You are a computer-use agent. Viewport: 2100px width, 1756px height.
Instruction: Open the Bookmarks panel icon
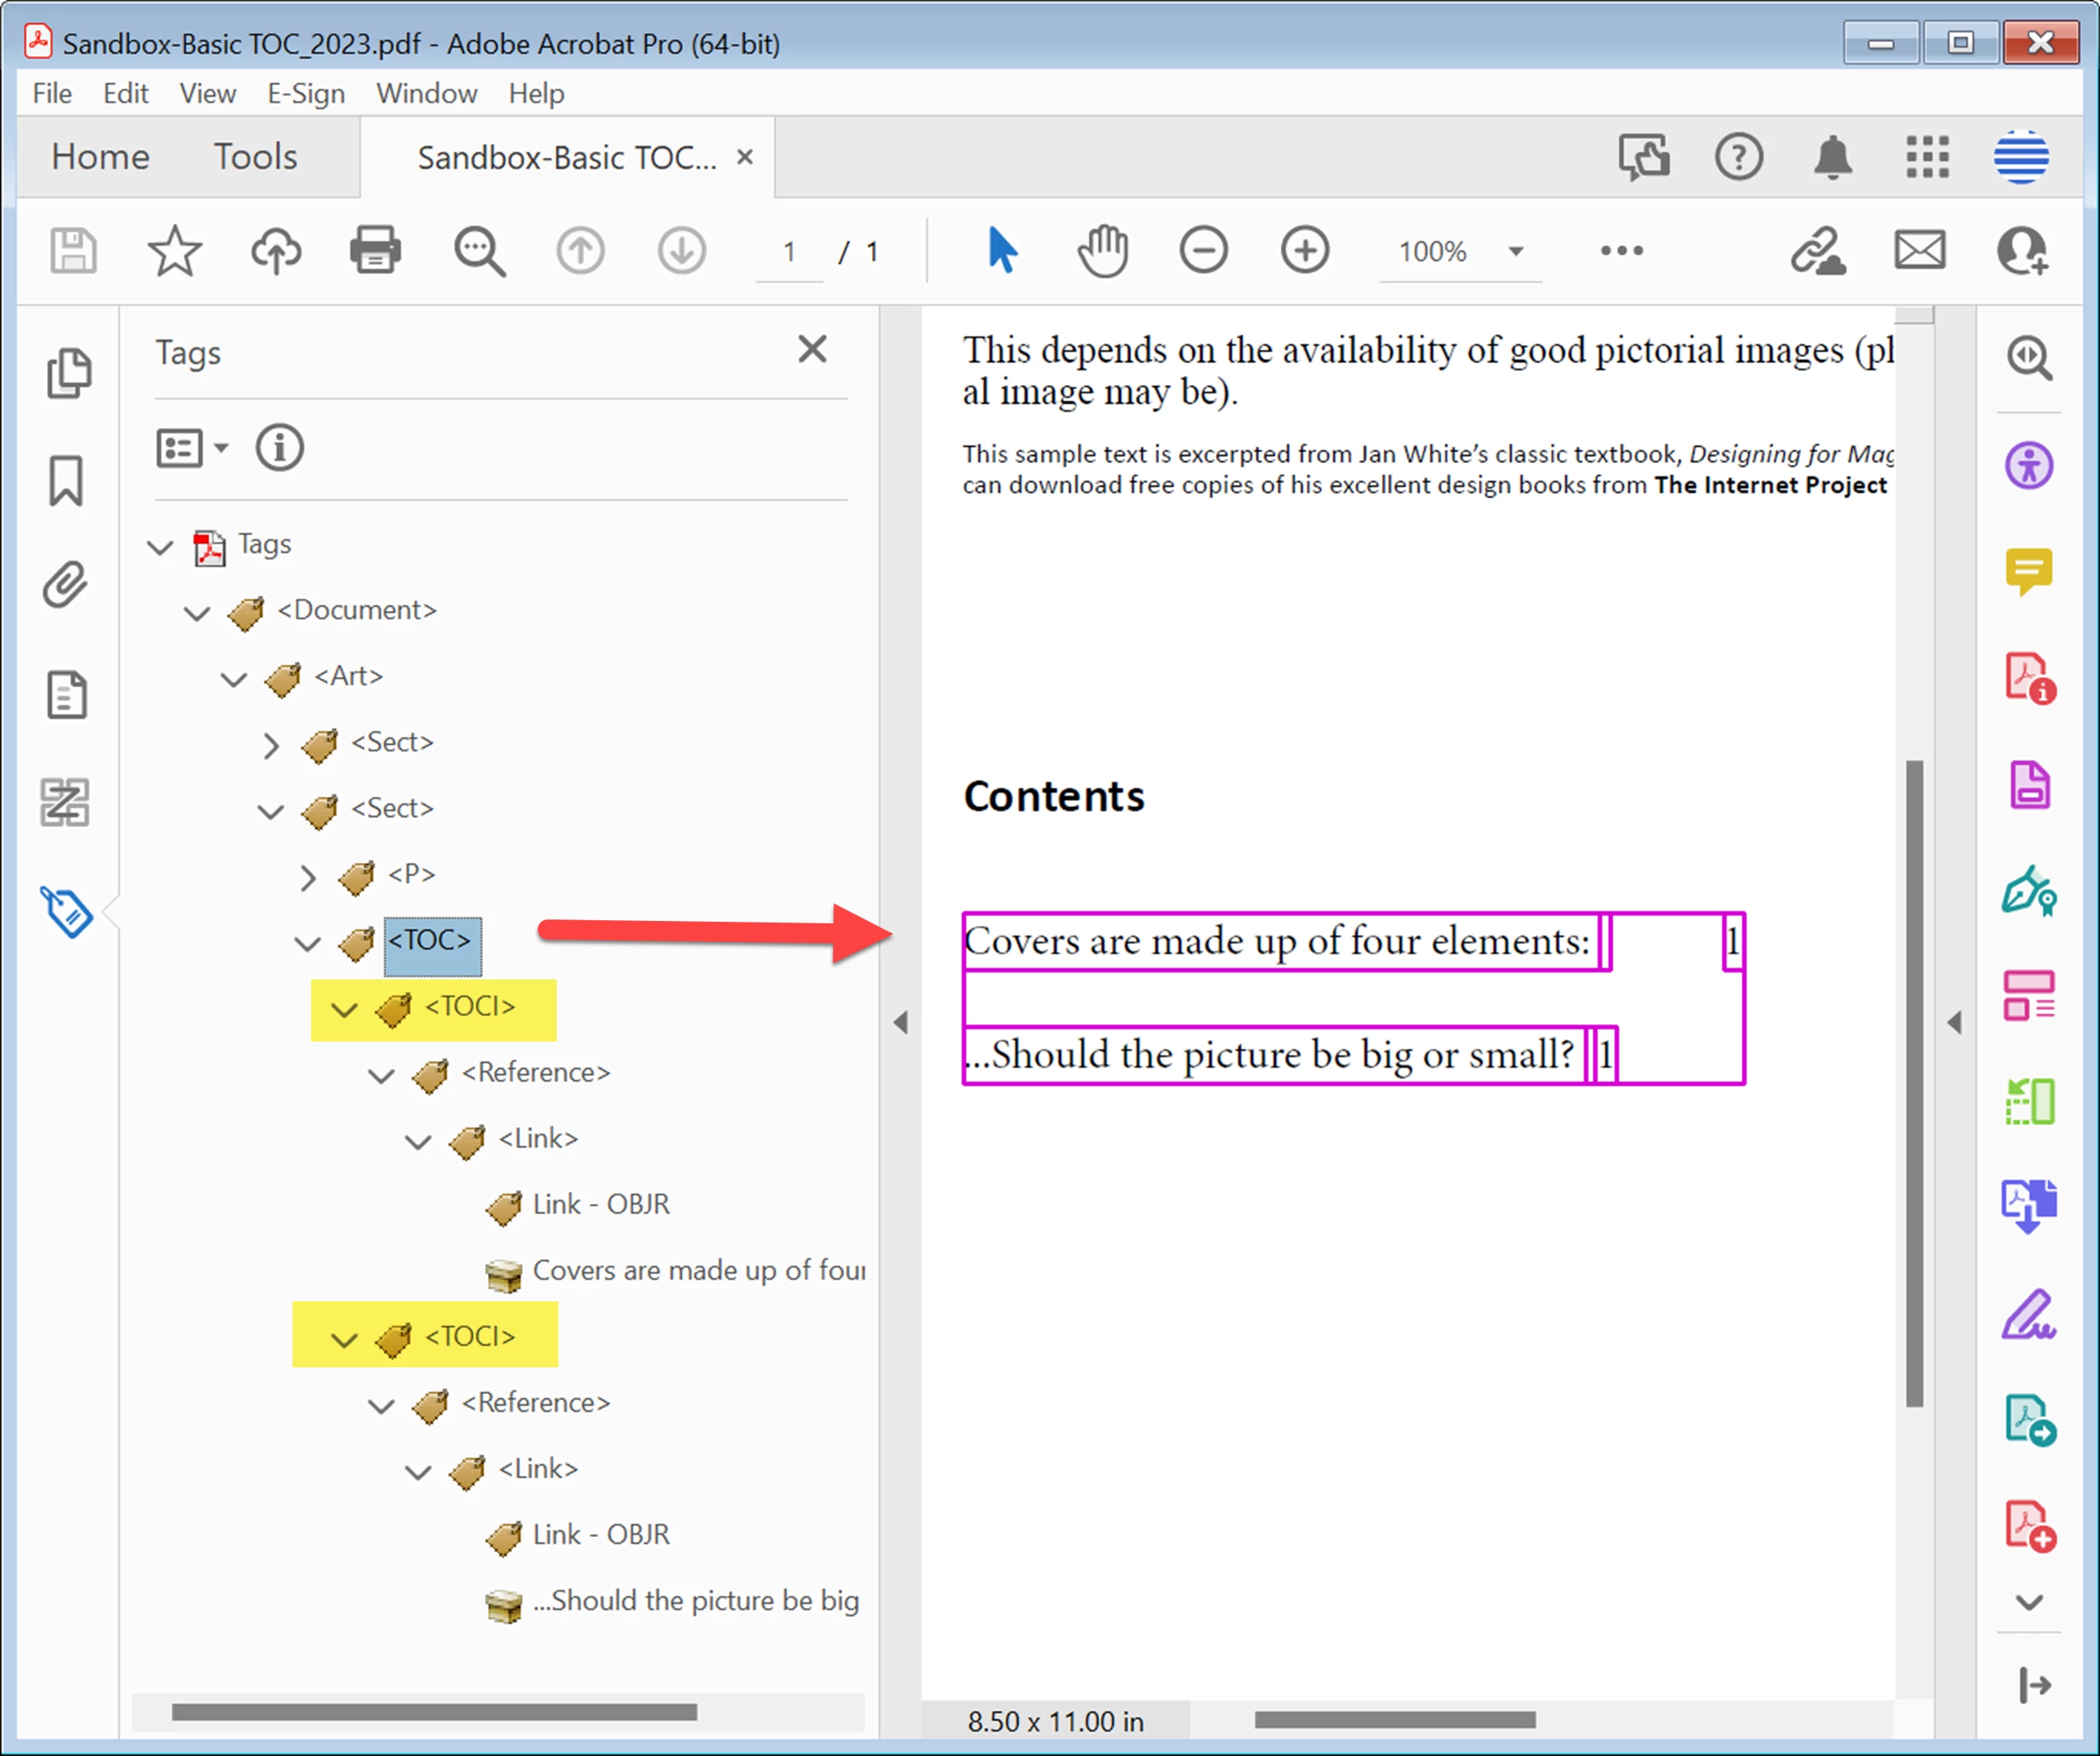coord(66,481)
